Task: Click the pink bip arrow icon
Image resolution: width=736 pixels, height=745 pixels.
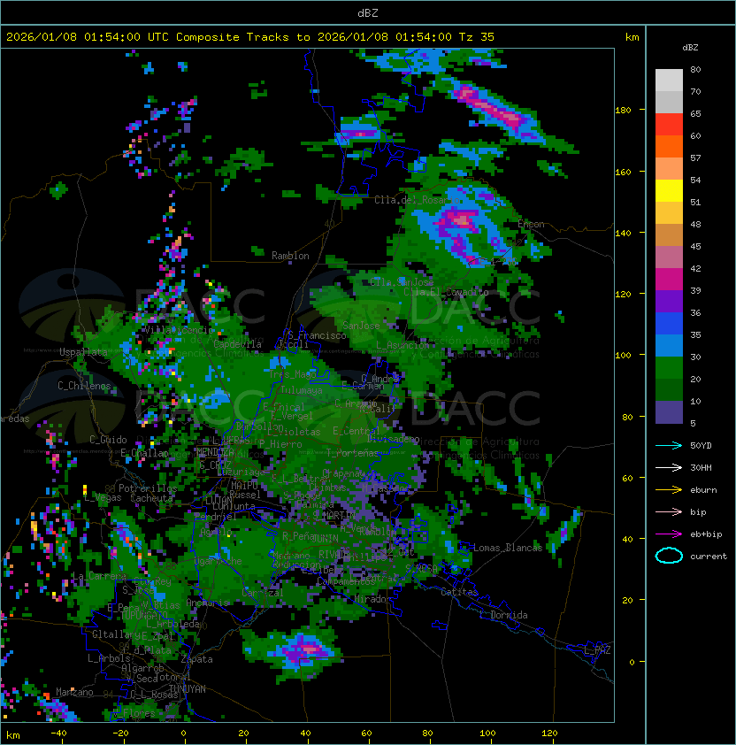Action: coord(669,512)
